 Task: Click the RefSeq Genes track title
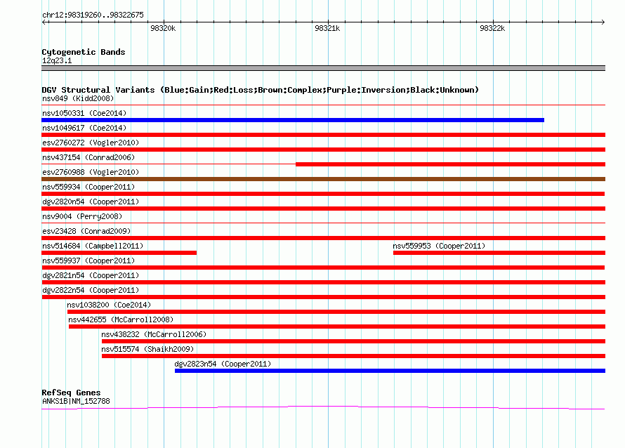click(71, 393)
